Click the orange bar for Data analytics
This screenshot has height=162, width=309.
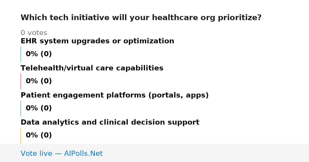pos(21,135)
